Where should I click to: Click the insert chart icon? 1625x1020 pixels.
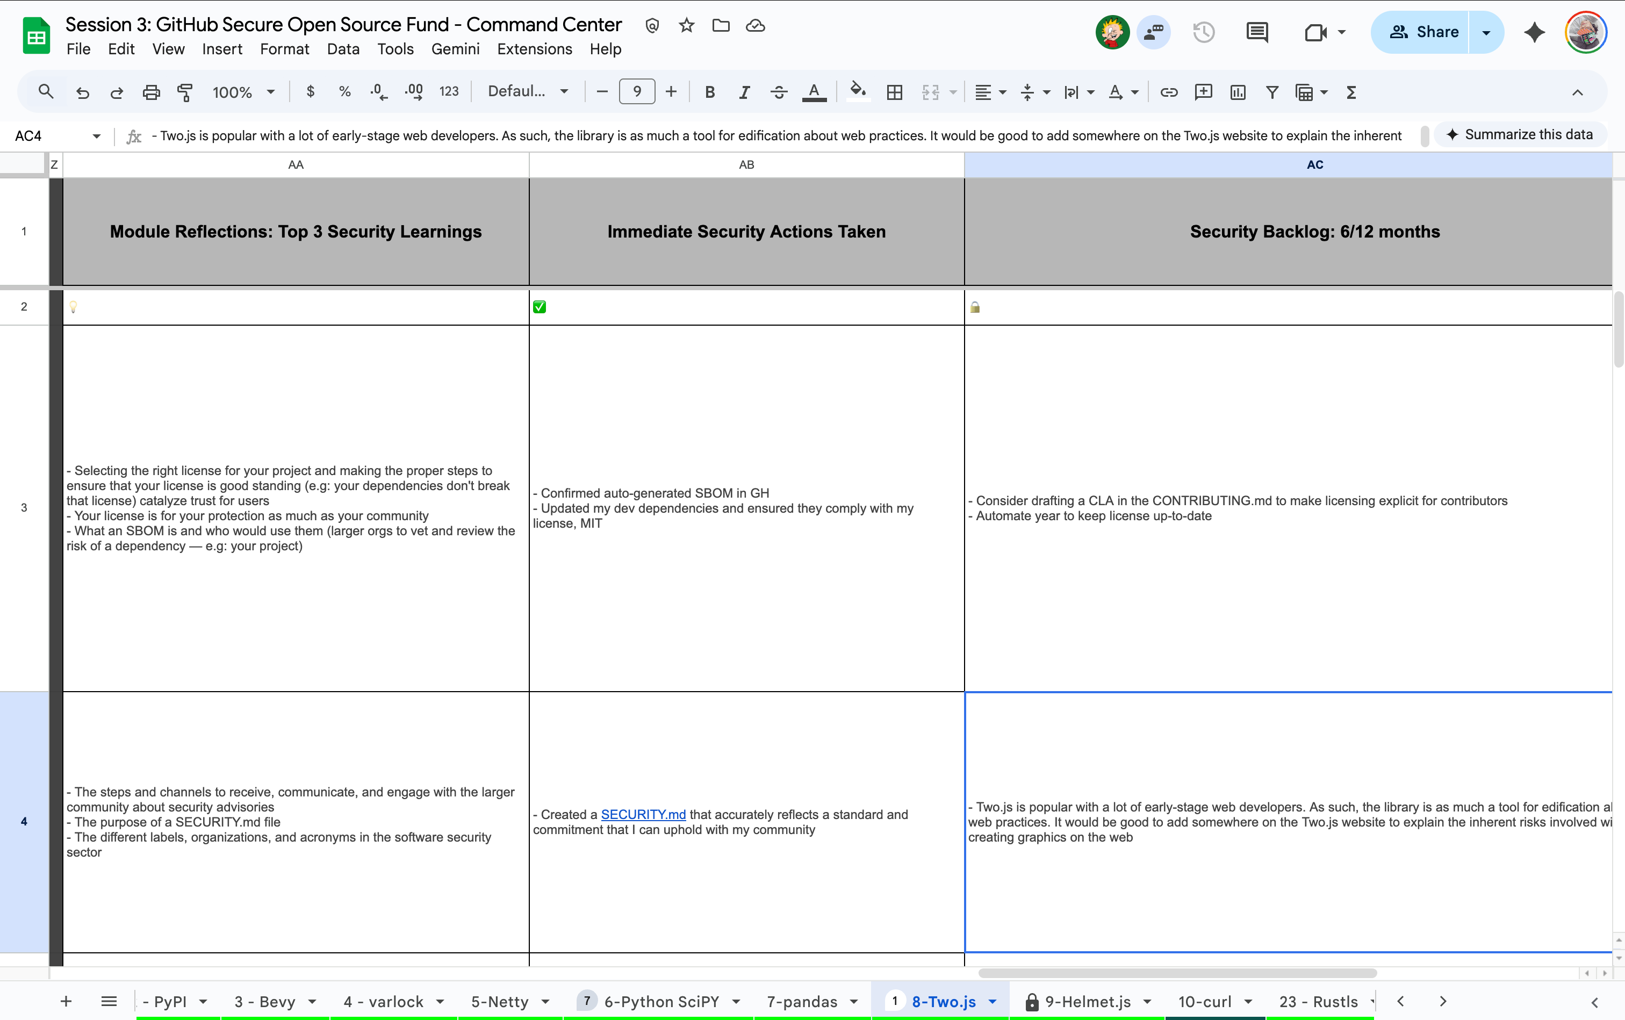(1237, 92)
